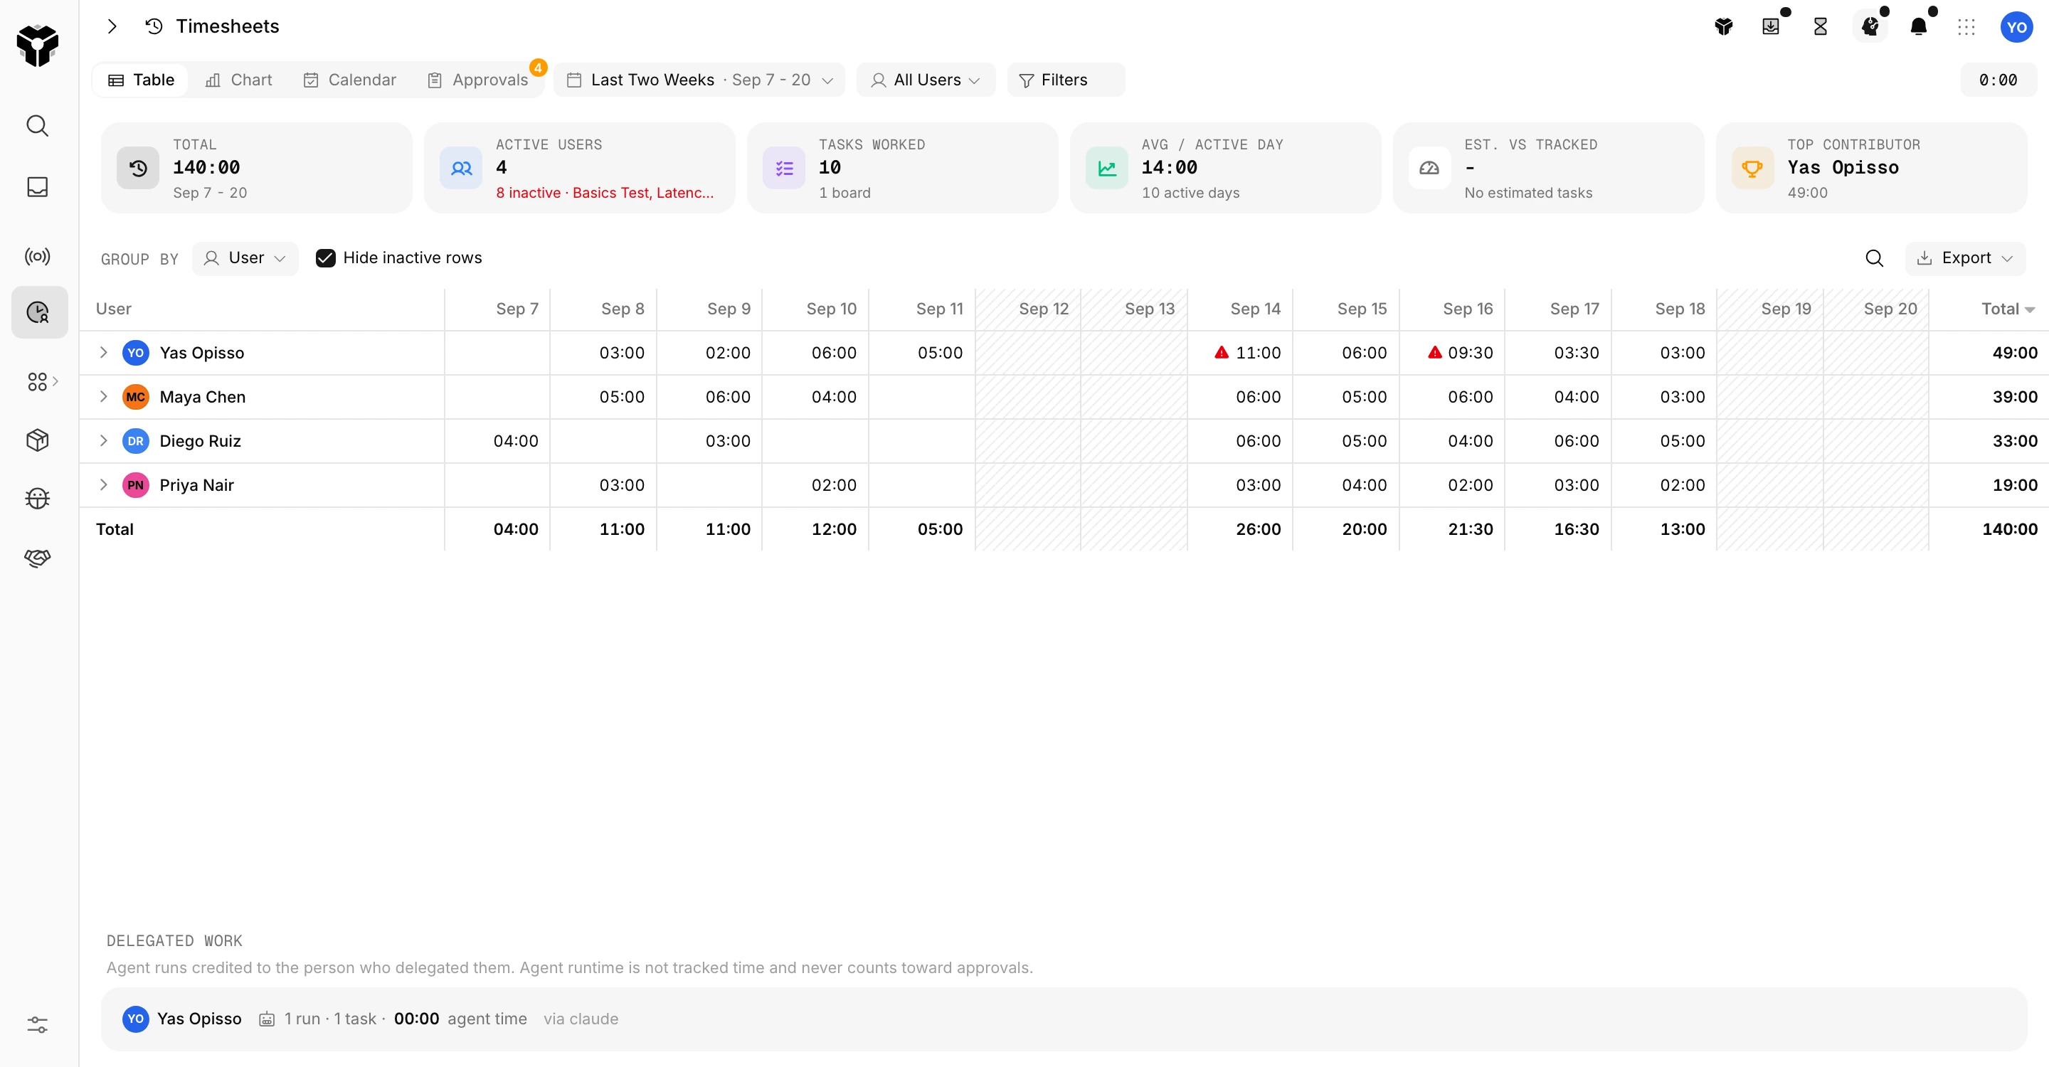Open the notifications bell

click(x=1919, y=27)
